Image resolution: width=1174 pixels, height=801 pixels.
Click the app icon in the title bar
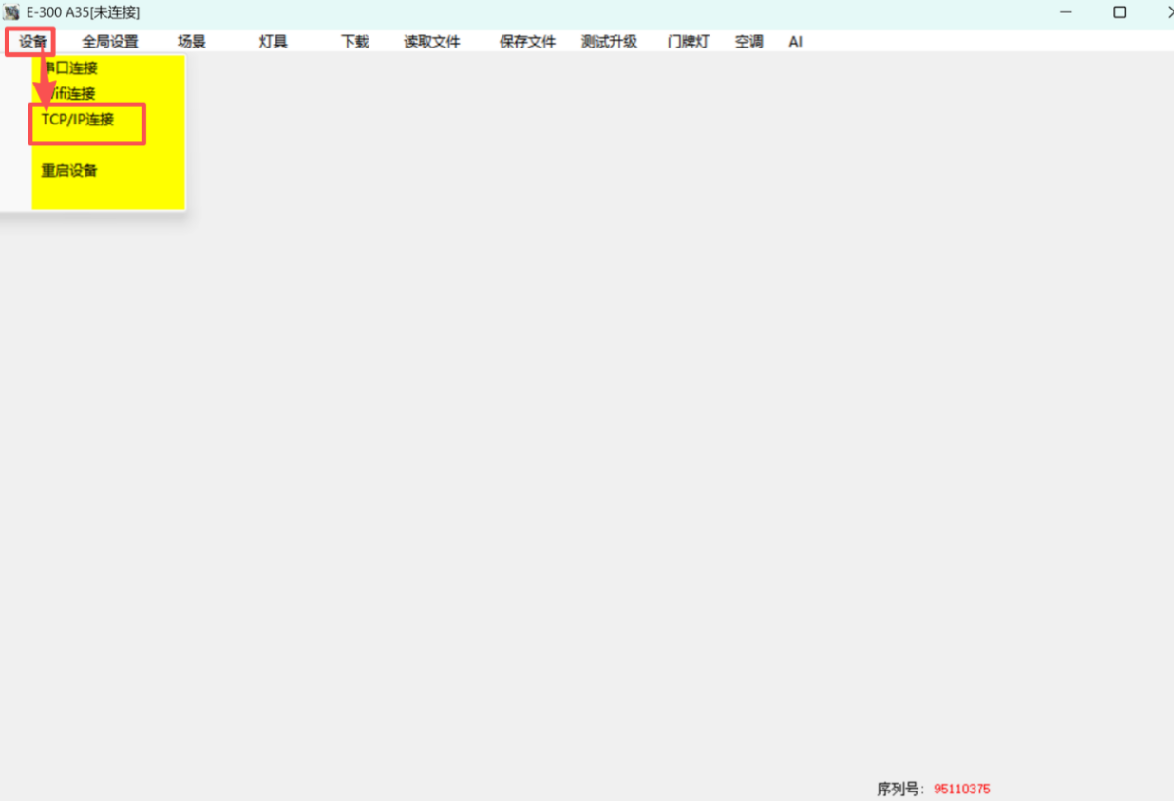point(11,12)
